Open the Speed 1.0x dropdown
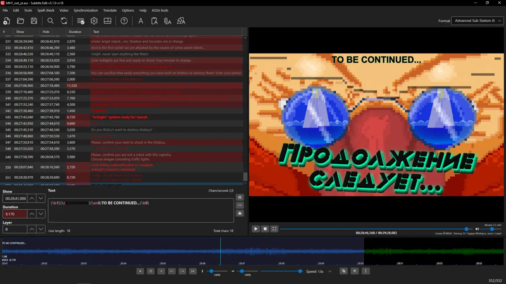 (330, 272)
